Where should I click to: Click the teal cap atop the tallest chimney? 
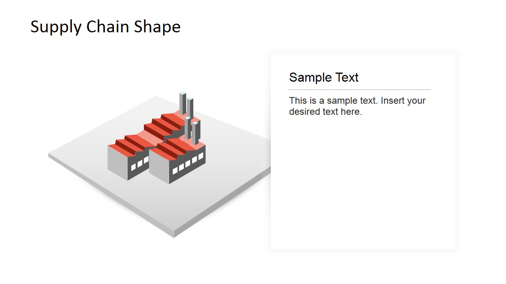[183, 93]
